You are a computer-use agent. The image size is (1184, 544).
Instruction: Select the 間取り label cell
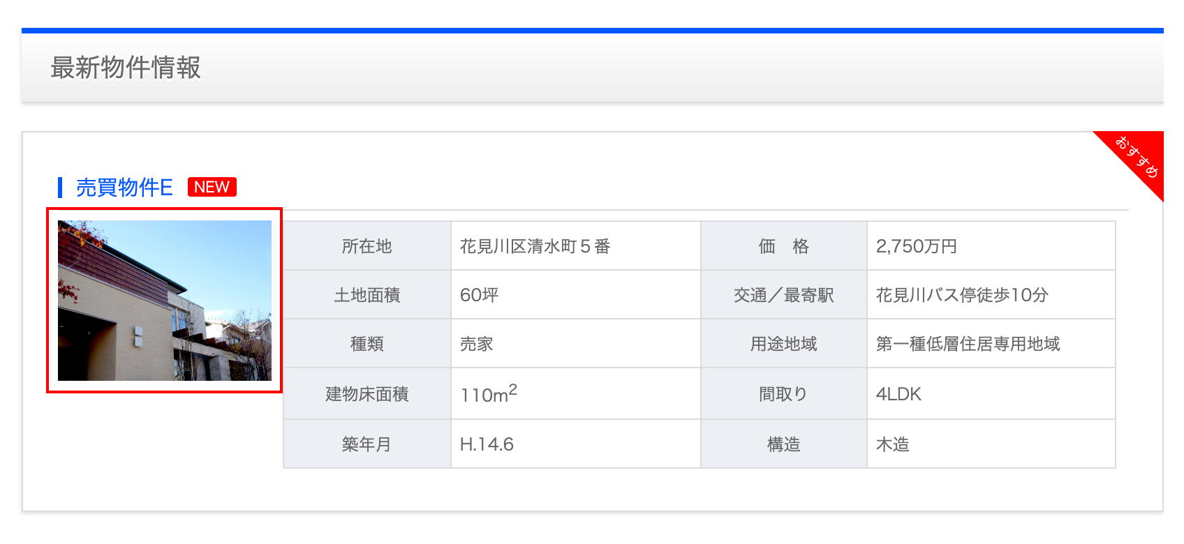coord(784,394)
